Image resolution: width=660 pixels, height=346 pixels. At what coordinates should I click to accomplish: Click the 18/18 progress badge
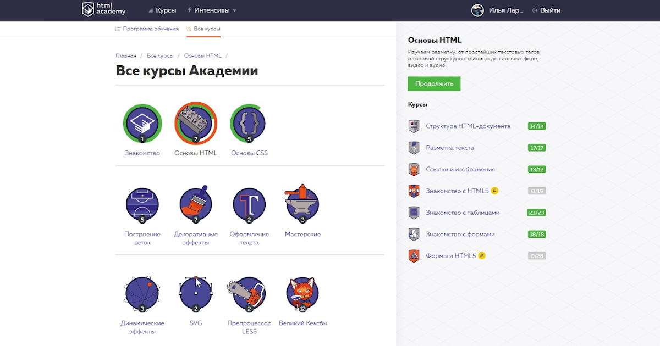tap(536, 234)
